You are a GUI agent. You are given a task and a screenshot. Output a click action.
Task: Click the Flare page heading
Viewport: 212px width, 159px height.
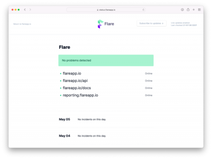tap(64, 47)
